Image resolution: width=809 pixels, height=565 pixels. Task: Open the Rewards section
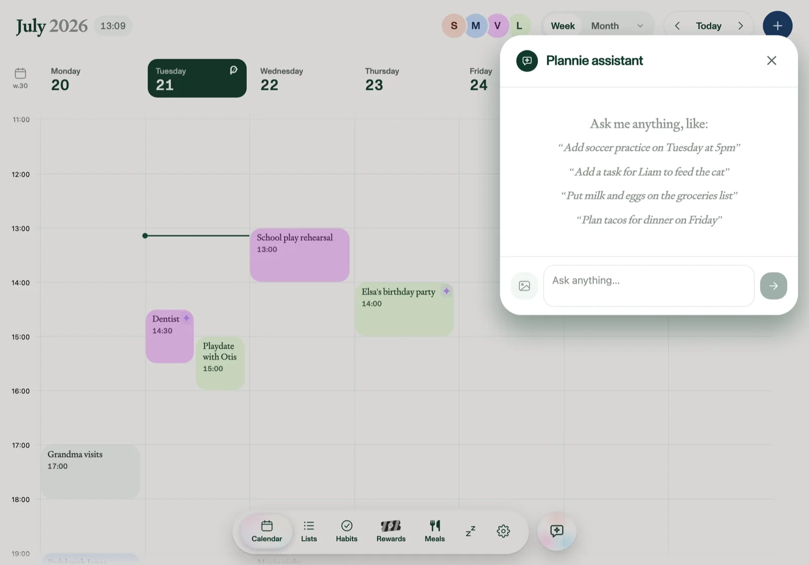pos(391,531)
